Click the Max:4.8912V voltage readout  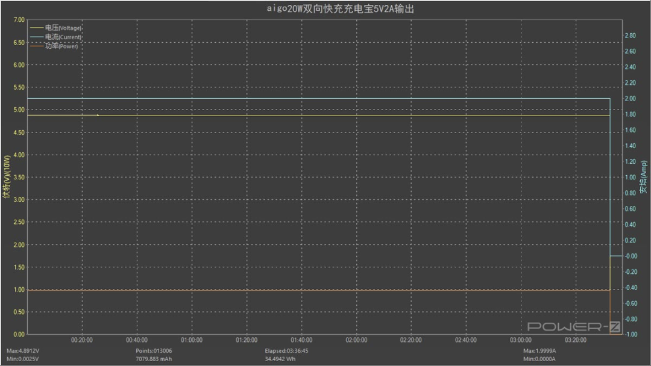coord(23,351)
